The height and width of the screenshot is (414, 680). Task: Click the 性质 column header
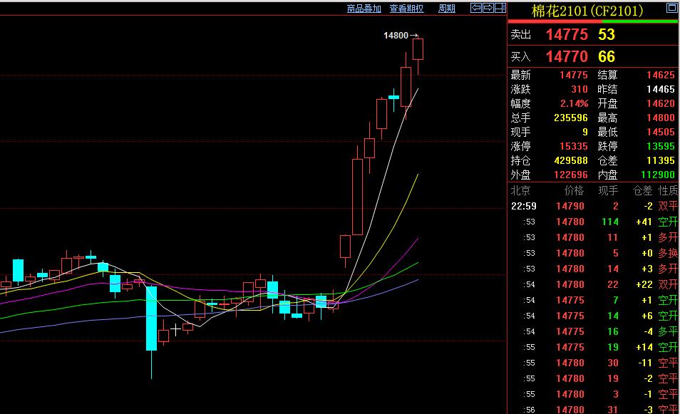click(x=669, y=191)
